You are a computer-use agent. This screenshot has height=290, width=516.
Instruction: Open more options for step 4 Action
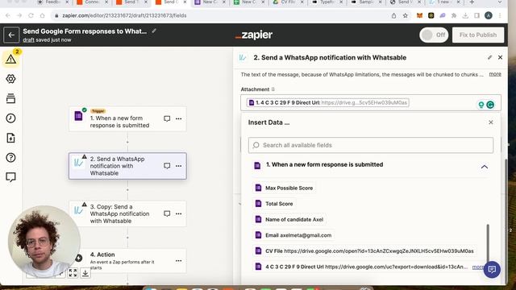pos(179,261)
